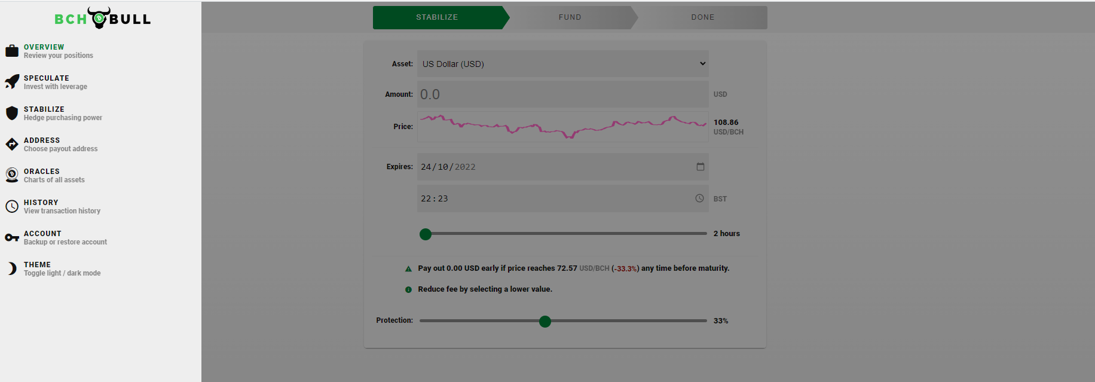Expand the Asset US Dollar dropdown
Image resolution: width=1095 pixels, height=382 pixels.
562,64
